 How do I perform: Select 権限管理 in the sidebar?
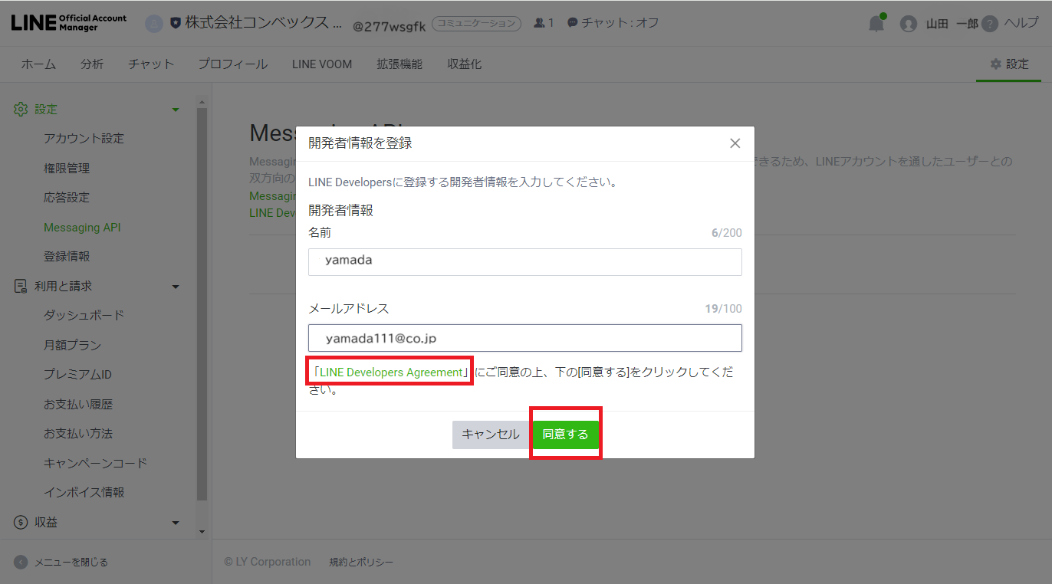pos(67,168)
